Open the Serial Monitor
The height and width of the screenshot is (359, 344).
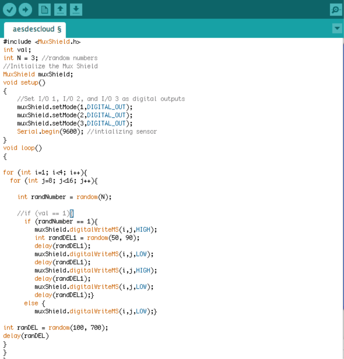pyautogui.click(x=336, y=10)
